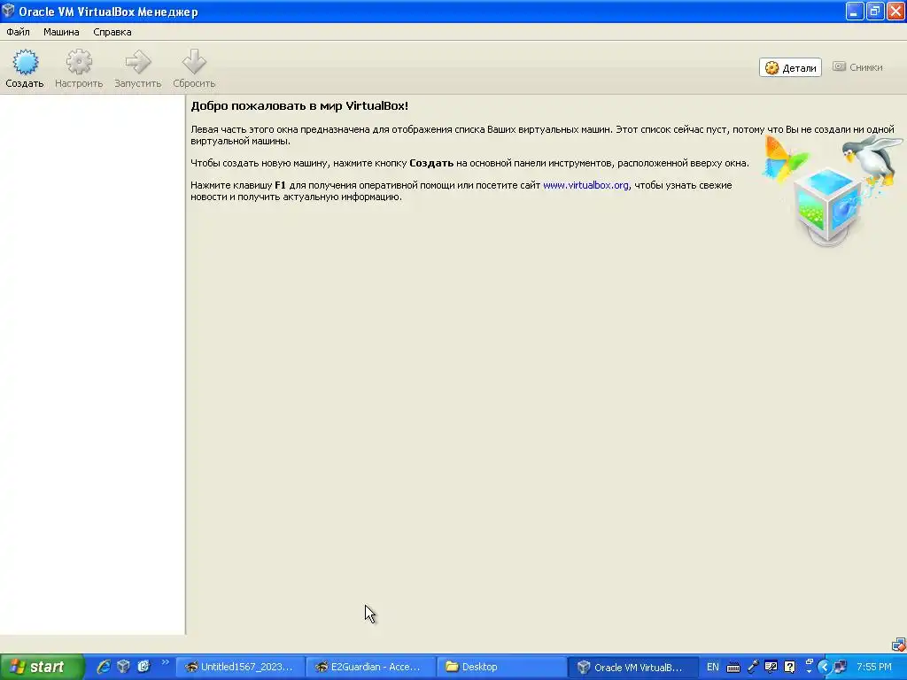Restore down the VirtualBox Manager window
Image resolution: width=907 pixels, height=680 pixels.
click(x=875, y=11)
